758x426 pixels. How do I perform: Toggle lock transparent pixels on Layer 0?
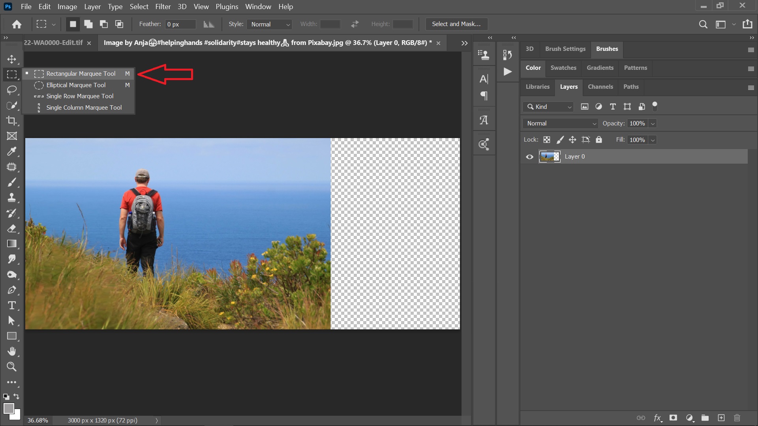point(547,139)
